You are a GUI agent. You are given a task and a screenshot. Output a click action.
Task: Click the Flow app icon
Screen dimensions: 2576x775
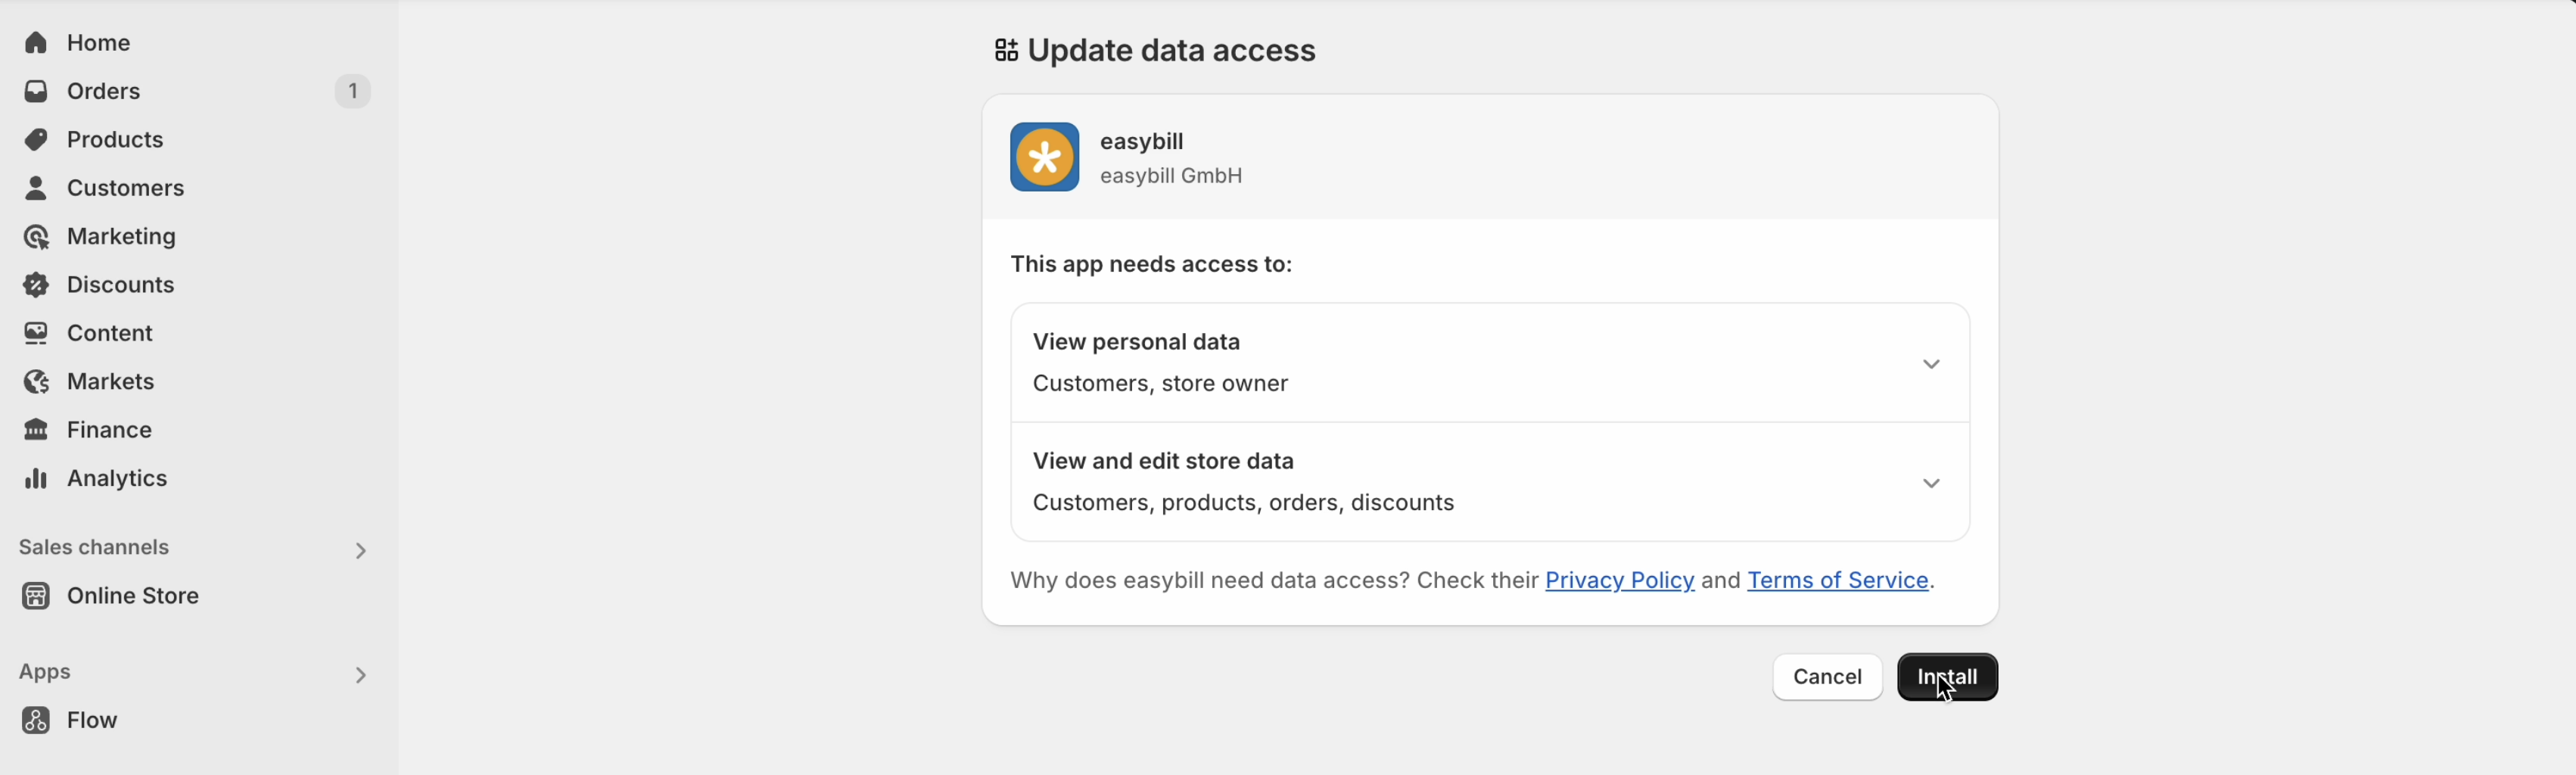(x=37, y=720)
